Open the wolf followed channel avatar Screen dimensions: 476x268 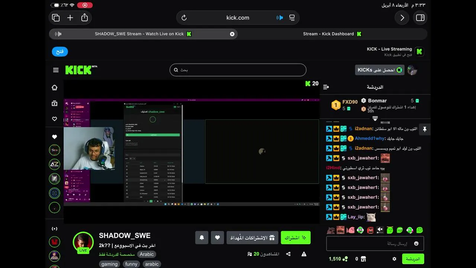pyautogui.click(x=55, y=179)
